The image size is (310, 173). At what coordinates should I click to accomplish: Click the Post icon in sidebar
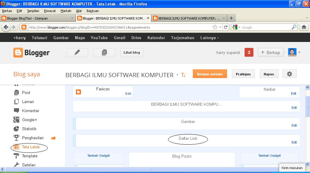16,93
